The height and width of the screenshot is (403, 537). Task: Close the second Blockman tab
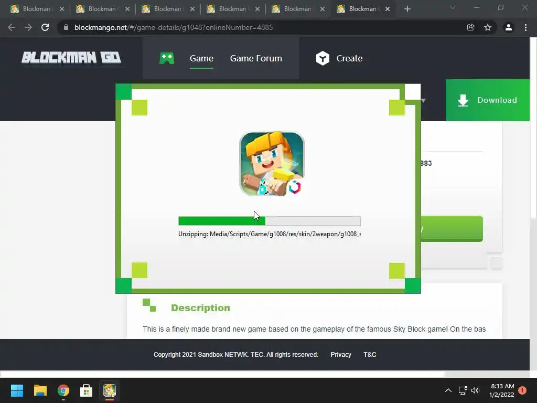coord(127,9)
